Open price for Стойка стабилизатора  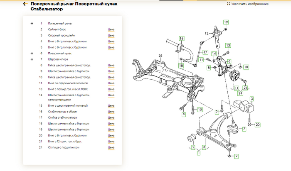point(111,117)
